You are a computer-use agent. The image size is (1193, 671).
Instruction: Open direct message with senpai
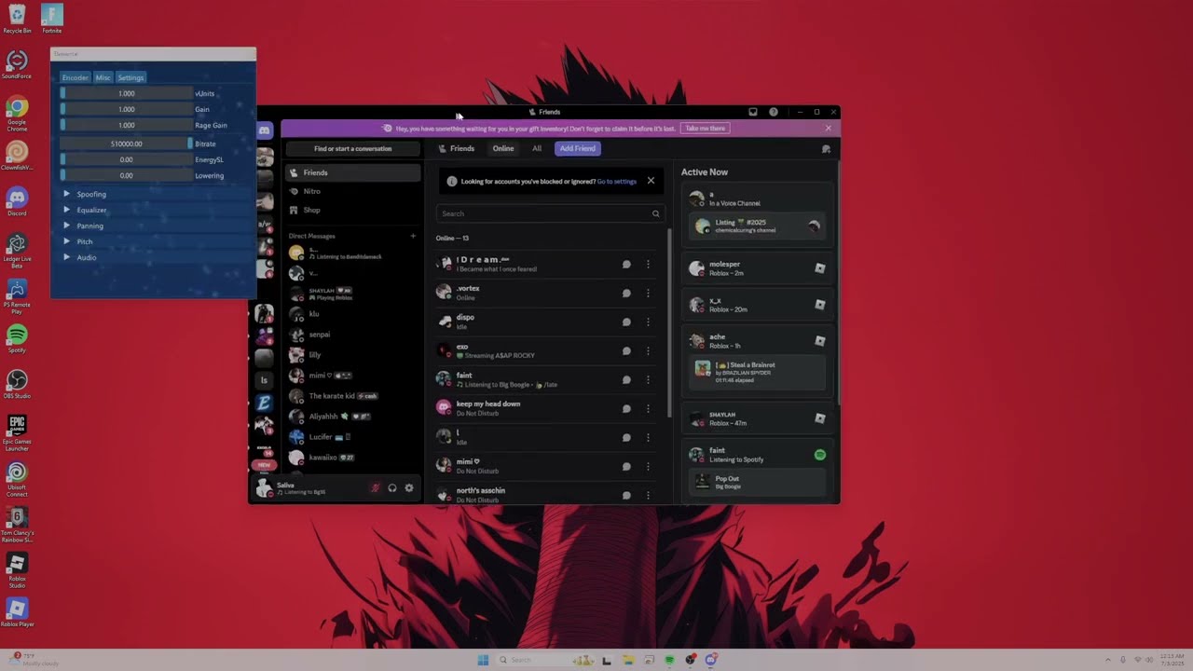click(x=352, y=334)
